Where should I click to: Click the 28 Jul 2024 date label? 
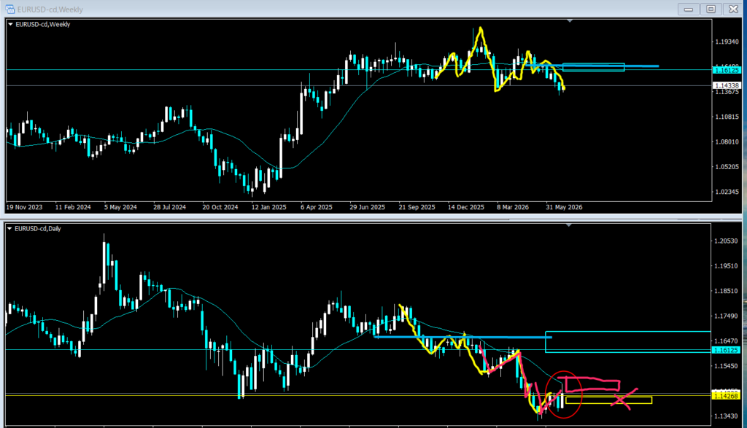(169, 207)
